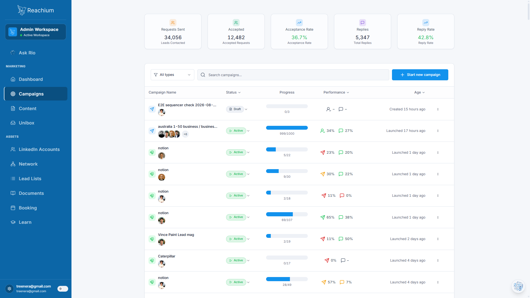Click Start new campaign button
Image resolution: width=530 pixels, height=298 pixels.
[420, 75]
